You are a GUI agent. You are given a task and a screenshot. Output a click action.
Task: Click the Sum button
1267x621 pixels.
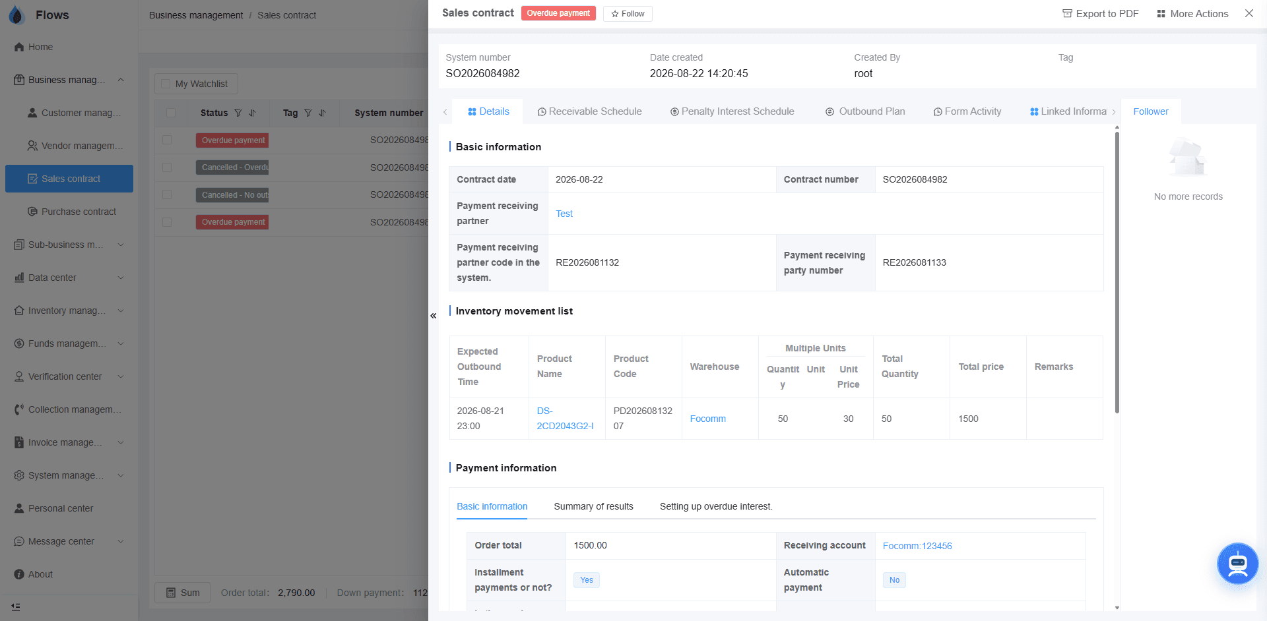pyautogui.click(x=182, y=593)
